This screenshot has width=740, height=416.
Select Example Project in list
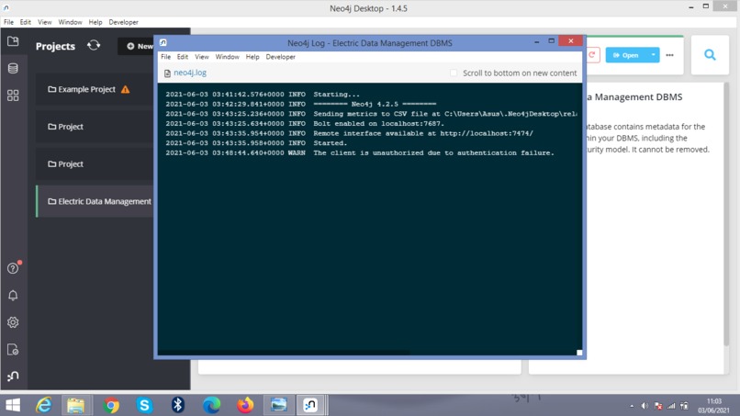[x=95, y=89]
